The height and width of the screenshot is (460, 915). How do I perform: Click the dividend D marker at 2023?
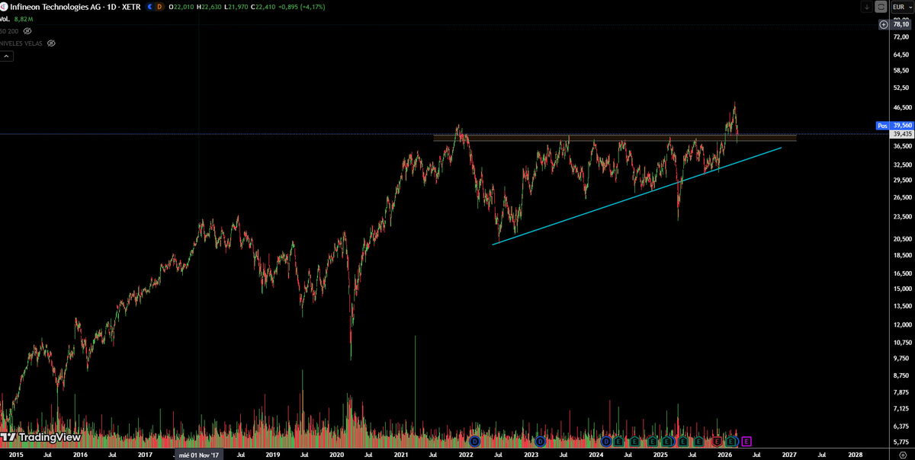(540, 441)
